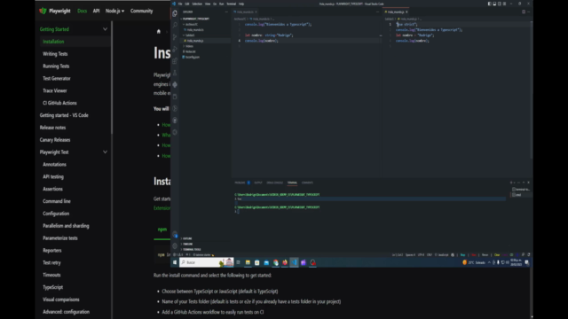Viewport: 568px width, 319px height.
Task: Open Hola_mundo.js in the Explorer tree
Action: coord(195,41)
